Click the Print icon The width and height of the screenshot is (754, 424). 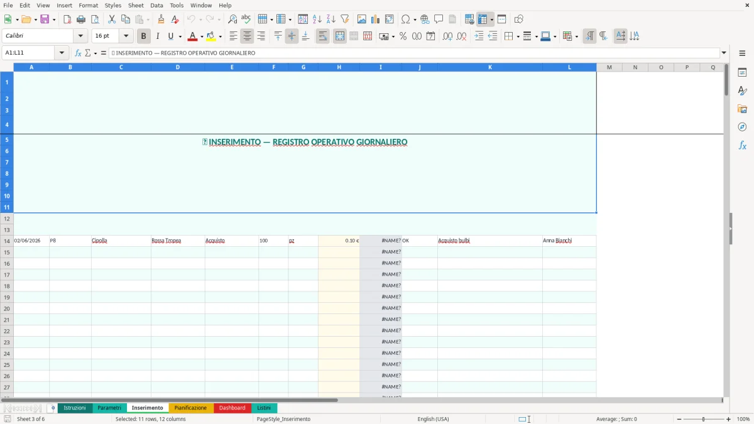[x=81, y=19]
